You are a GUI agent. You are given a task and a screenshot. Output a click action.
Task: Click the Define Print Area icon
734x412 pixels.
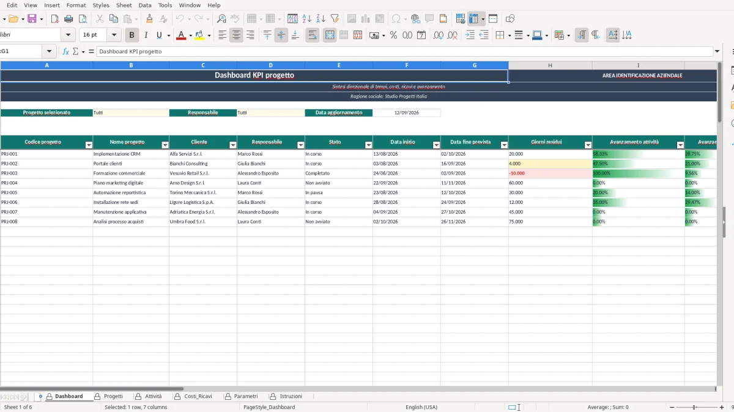[461, 19]
